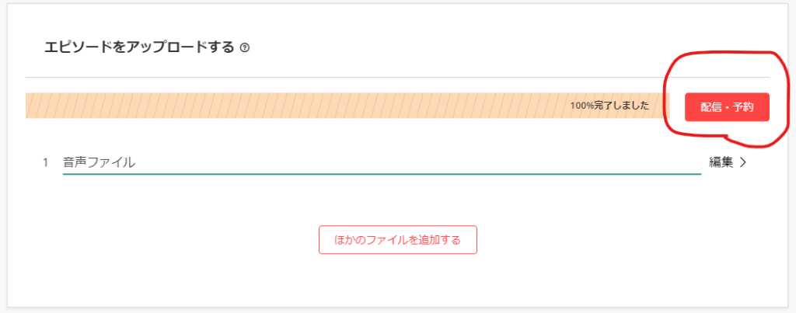The image size is (796, 313).
Task: Show upload help via the circled question mark
Action: point(245,48)
